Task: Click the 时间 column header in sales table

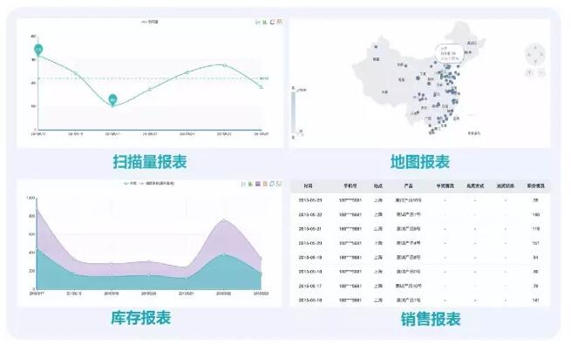Action: [x=308, y=185]
